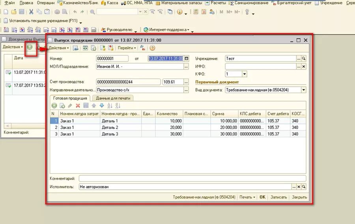The width and height of the screenshot is (355, 224).
Task: Open the Calculator icon in main toolbar
Action: click(x=196, y=12)
